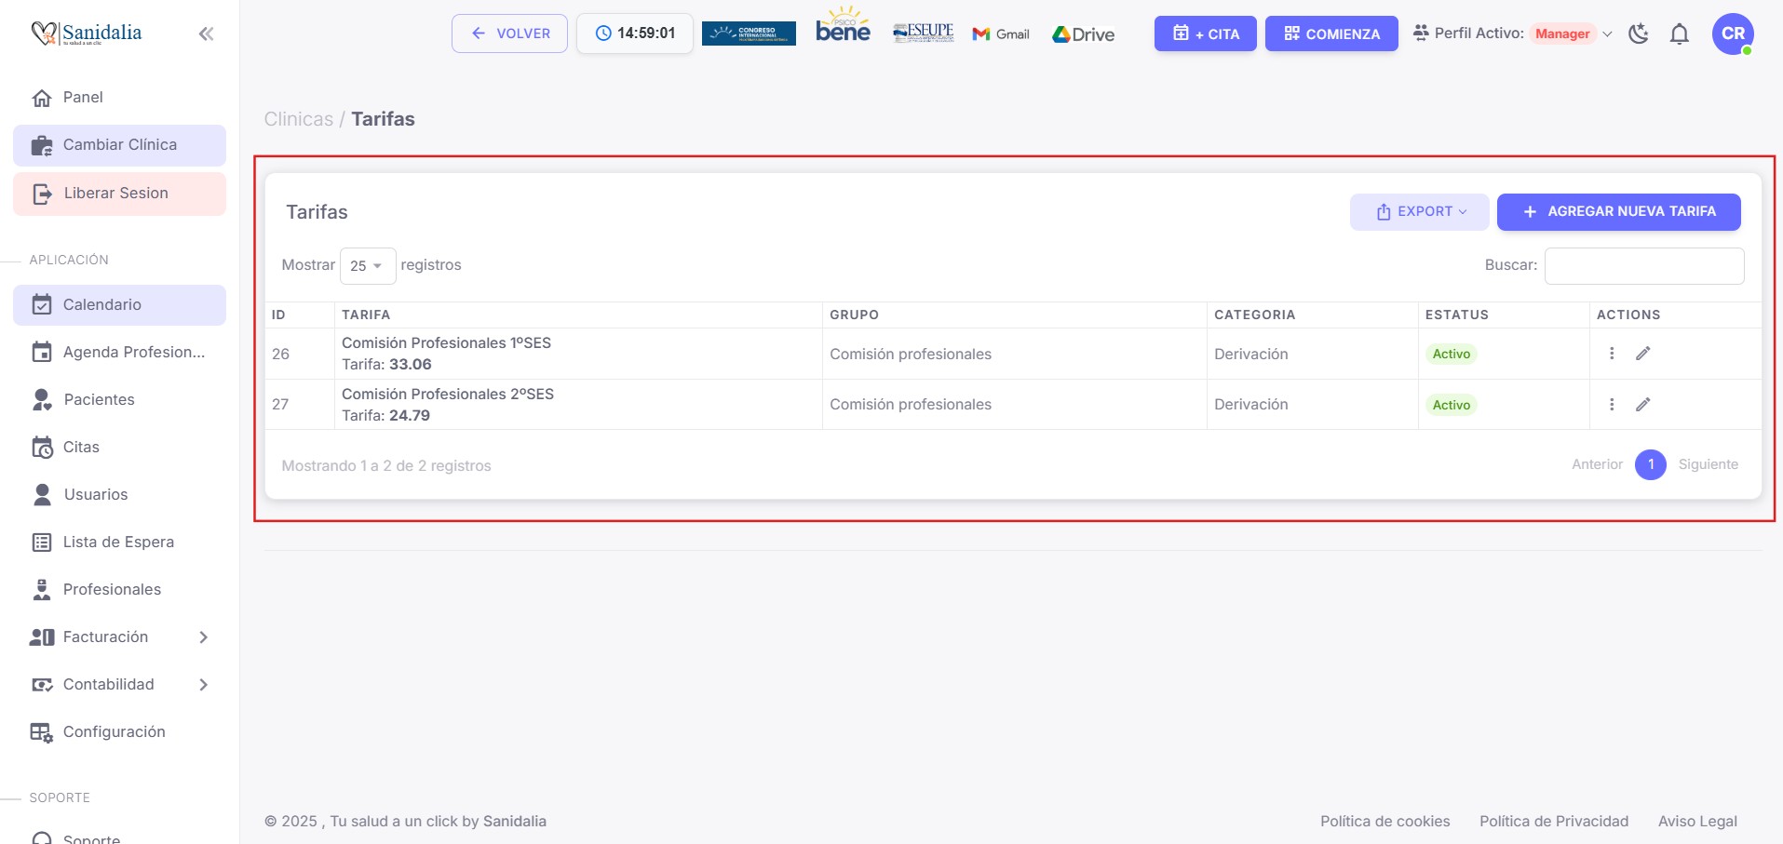This screenshot has width=1783, height=844.
Task: Open the Calendario section in the sidebar
Action: (x=102, y=304)
